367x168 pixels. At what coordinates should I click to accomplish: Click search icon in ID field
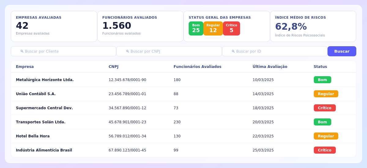[x=233, y=51]
